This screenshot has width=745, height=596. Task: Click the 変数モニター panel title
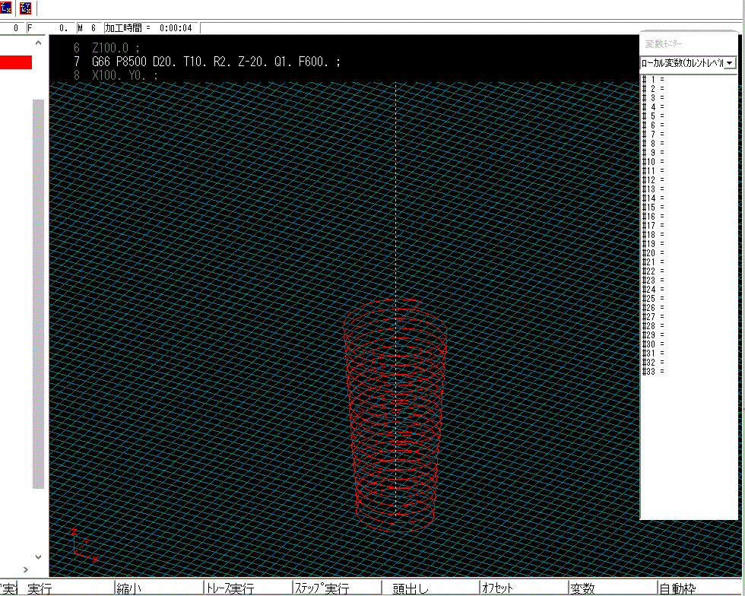[664, 44]
